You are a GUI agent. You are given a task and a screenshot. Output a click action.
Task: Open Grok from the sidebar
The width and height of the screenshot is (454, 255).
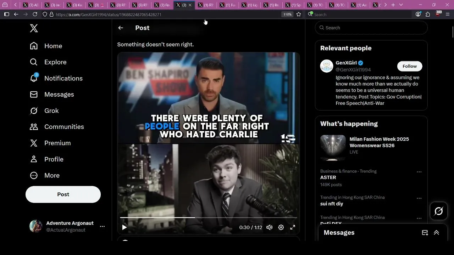pos(44,111)
